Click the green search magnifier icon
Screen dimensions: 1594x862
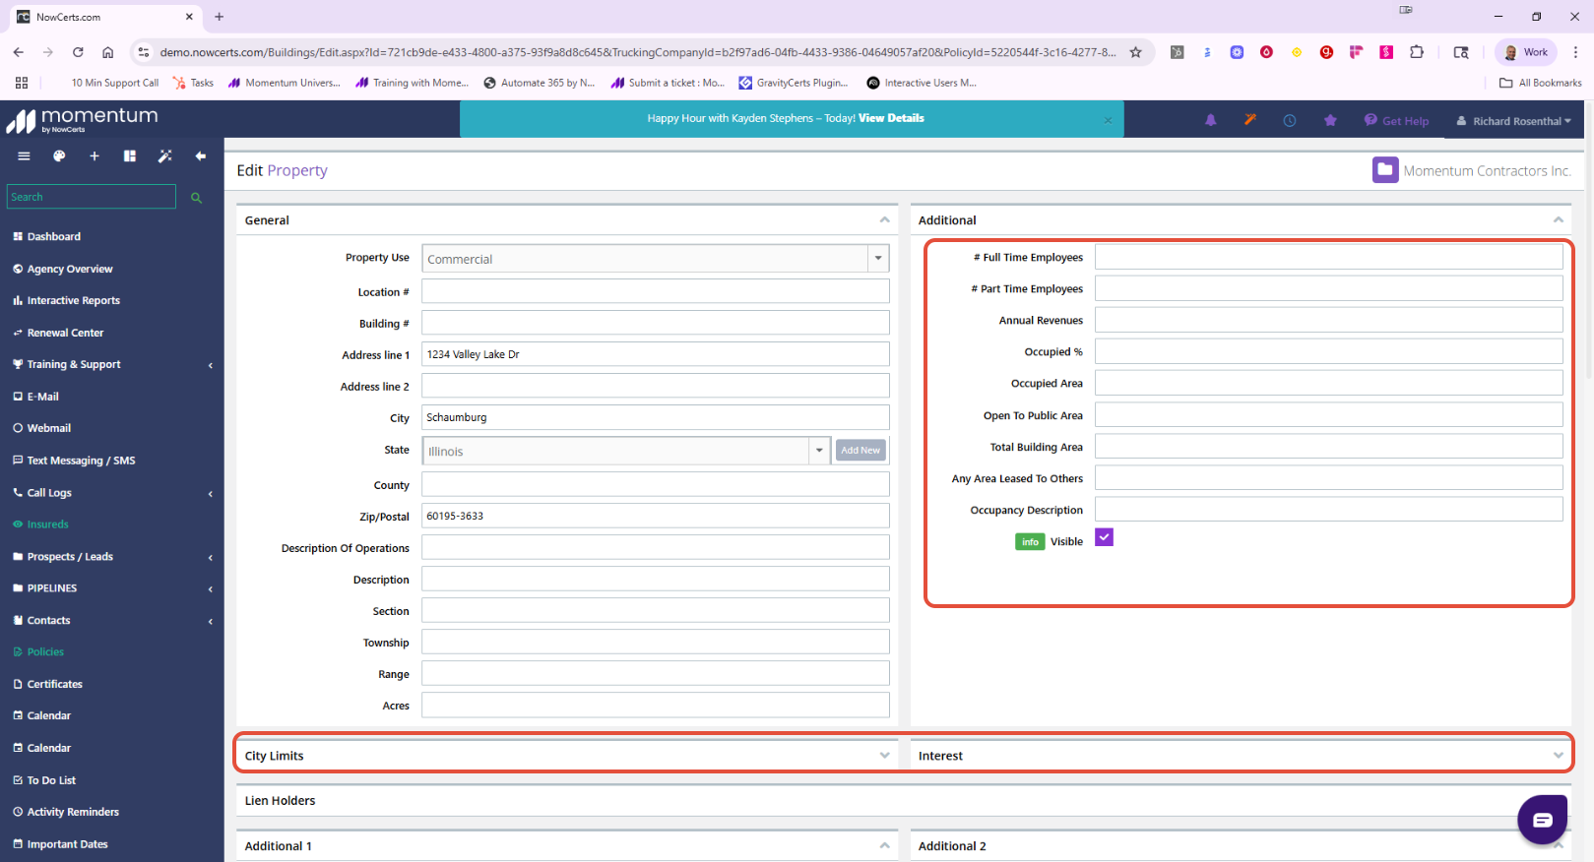196,198
